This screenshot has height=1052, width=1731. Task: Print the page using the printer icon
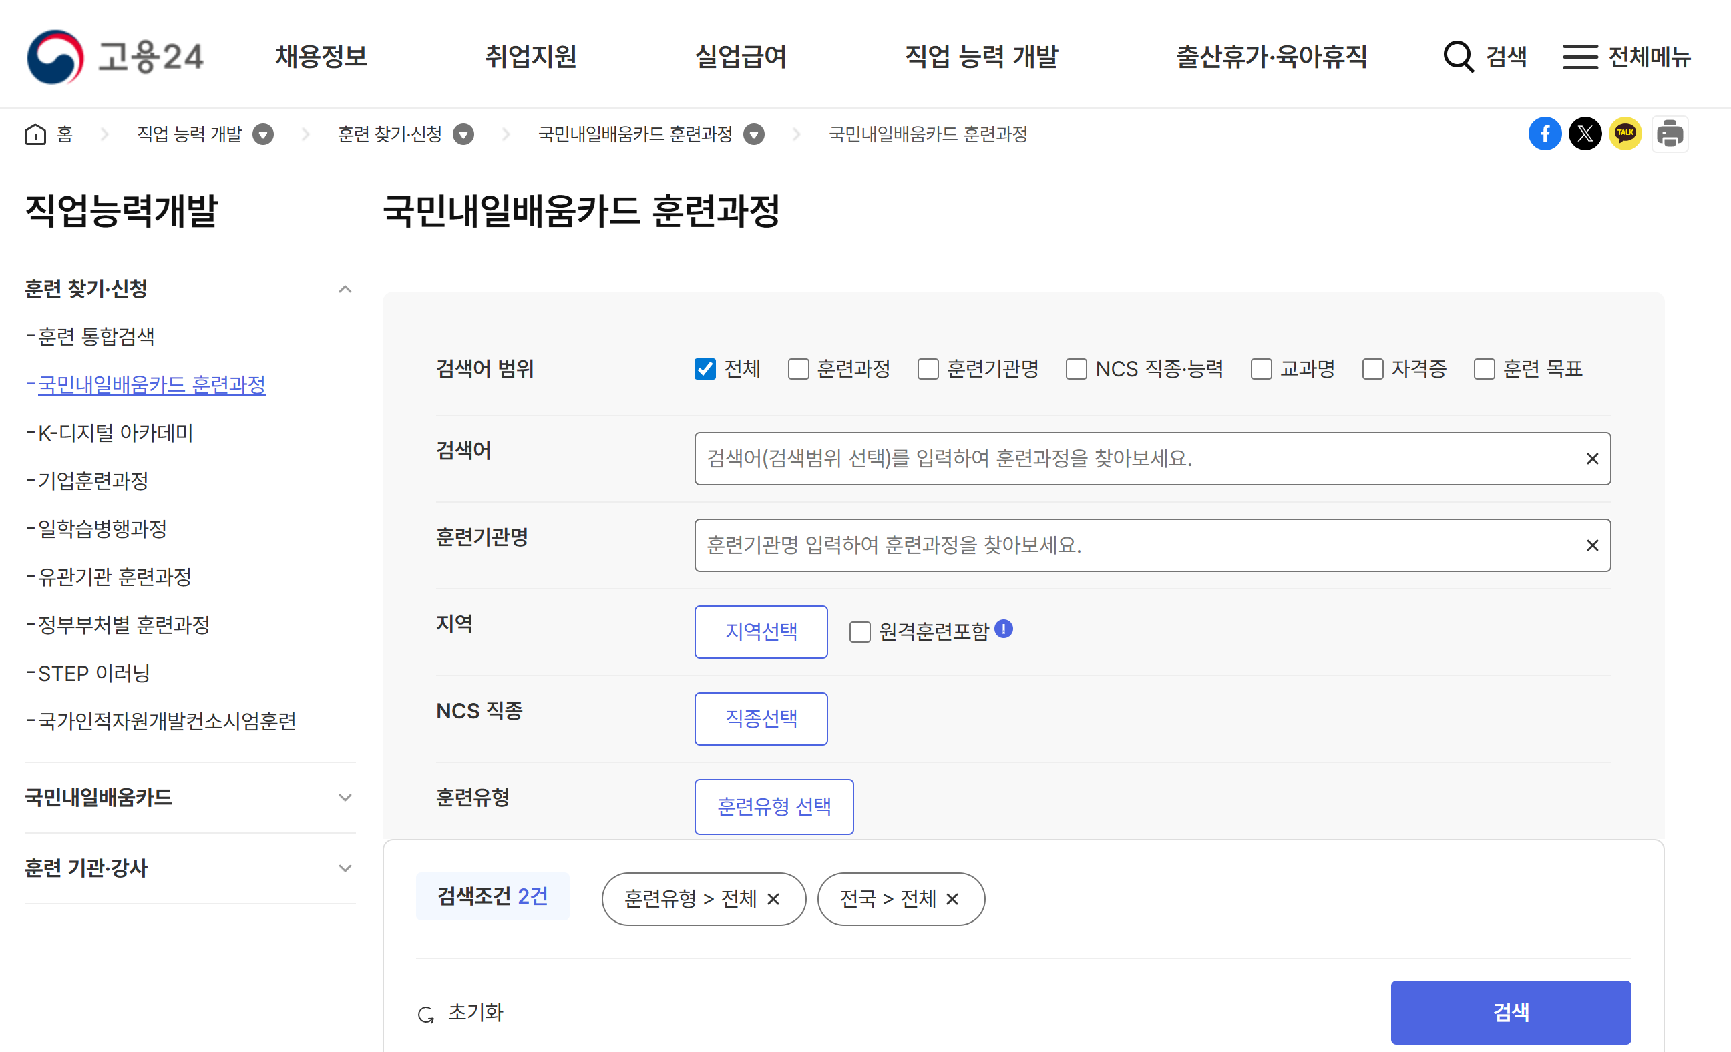[x=1670, y=134]
